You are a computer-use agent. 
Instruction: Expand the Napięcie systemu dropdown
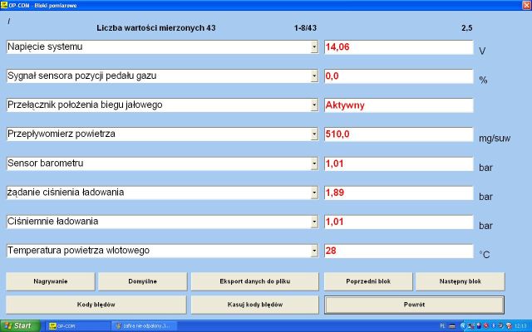click(x=314, y=47)
